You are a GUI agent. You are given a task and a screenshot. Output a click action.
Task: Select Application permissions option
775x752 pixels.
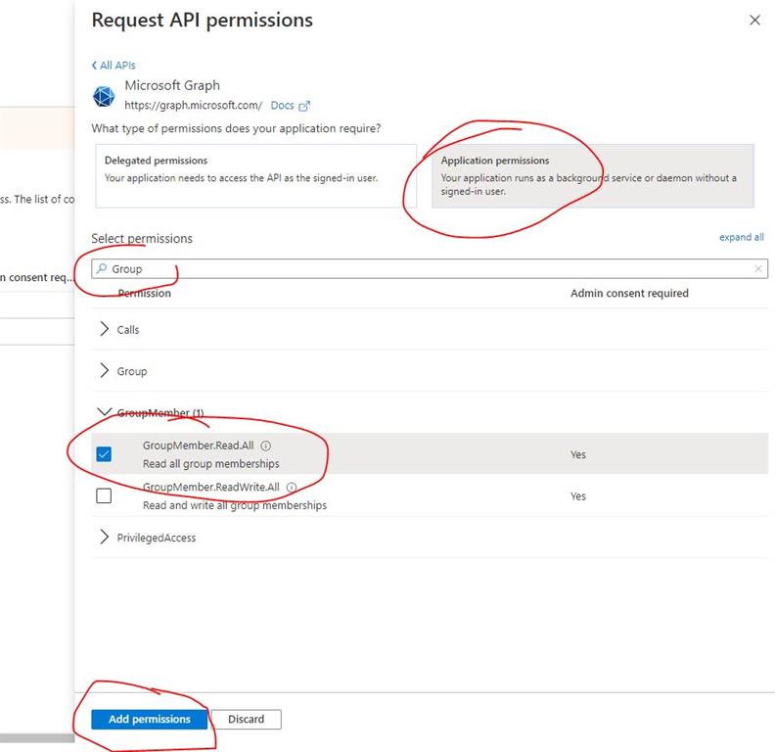click(x=593, y=175)
